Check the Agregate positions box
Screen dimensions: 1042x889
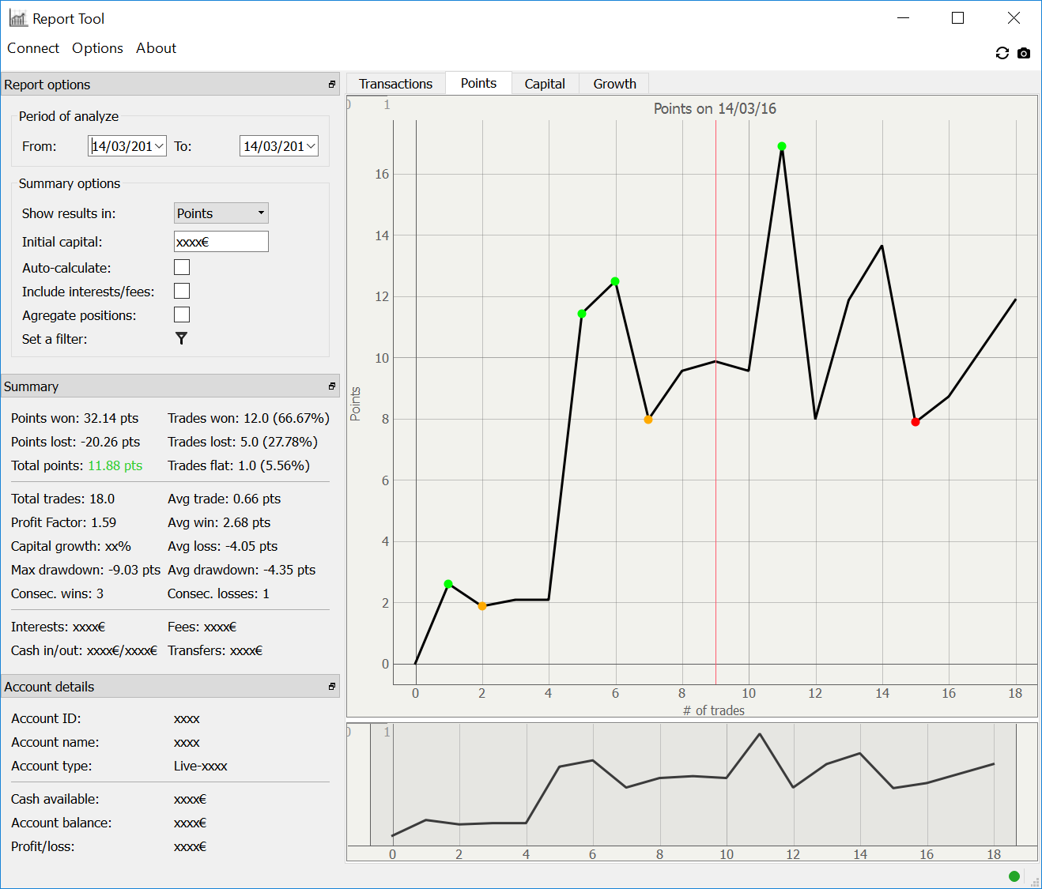pyautogui.click(x=182, y=315)
